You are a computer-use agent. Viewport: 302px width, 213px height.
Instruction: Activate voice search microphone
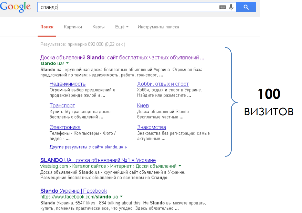pyautogui.click(x=231, y=7)
